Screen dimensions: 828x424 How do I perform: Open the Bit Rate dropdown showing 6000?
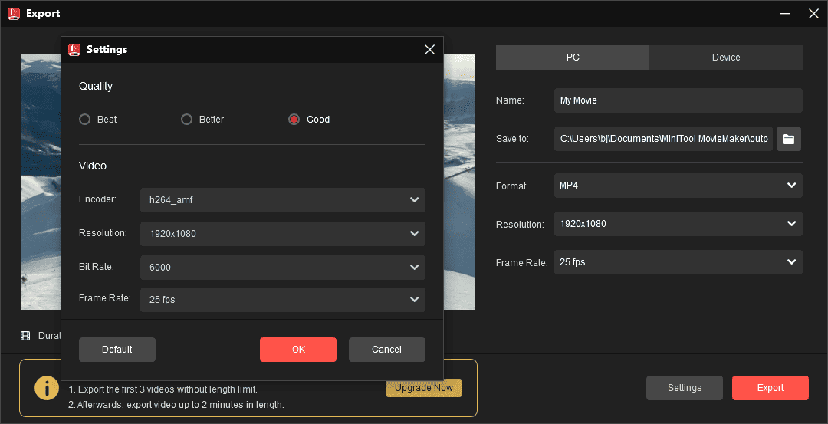[x=282, y=267]
